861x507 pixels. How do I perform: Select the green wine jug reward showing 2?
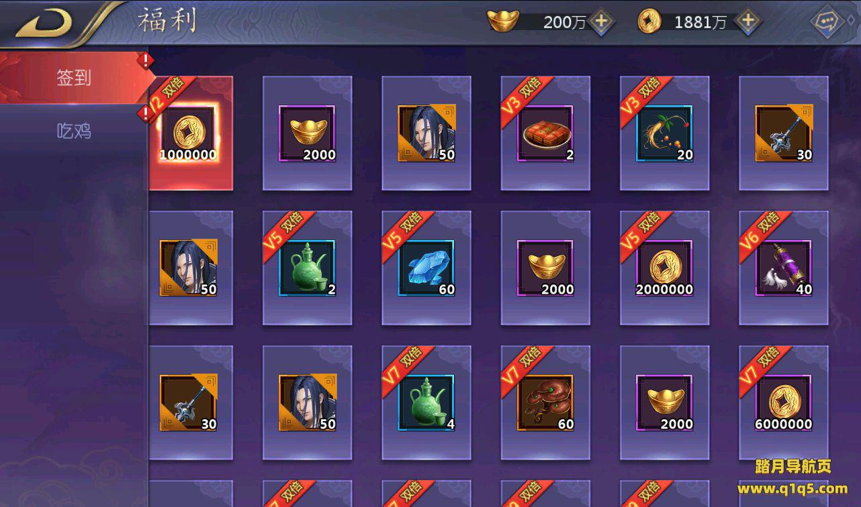[x=307, y=268]
